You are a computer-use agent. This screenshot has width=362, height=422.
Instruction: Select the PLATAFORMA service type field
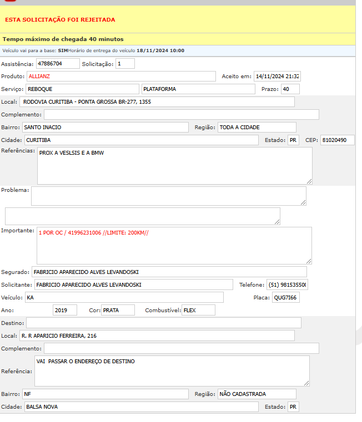coord(198,89)
